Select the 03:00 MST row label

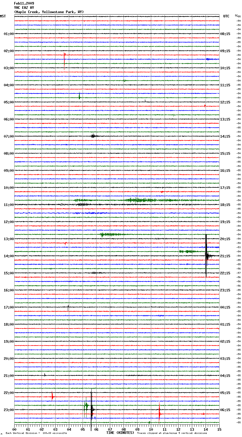pyautogui.click(x=9, y=68)
